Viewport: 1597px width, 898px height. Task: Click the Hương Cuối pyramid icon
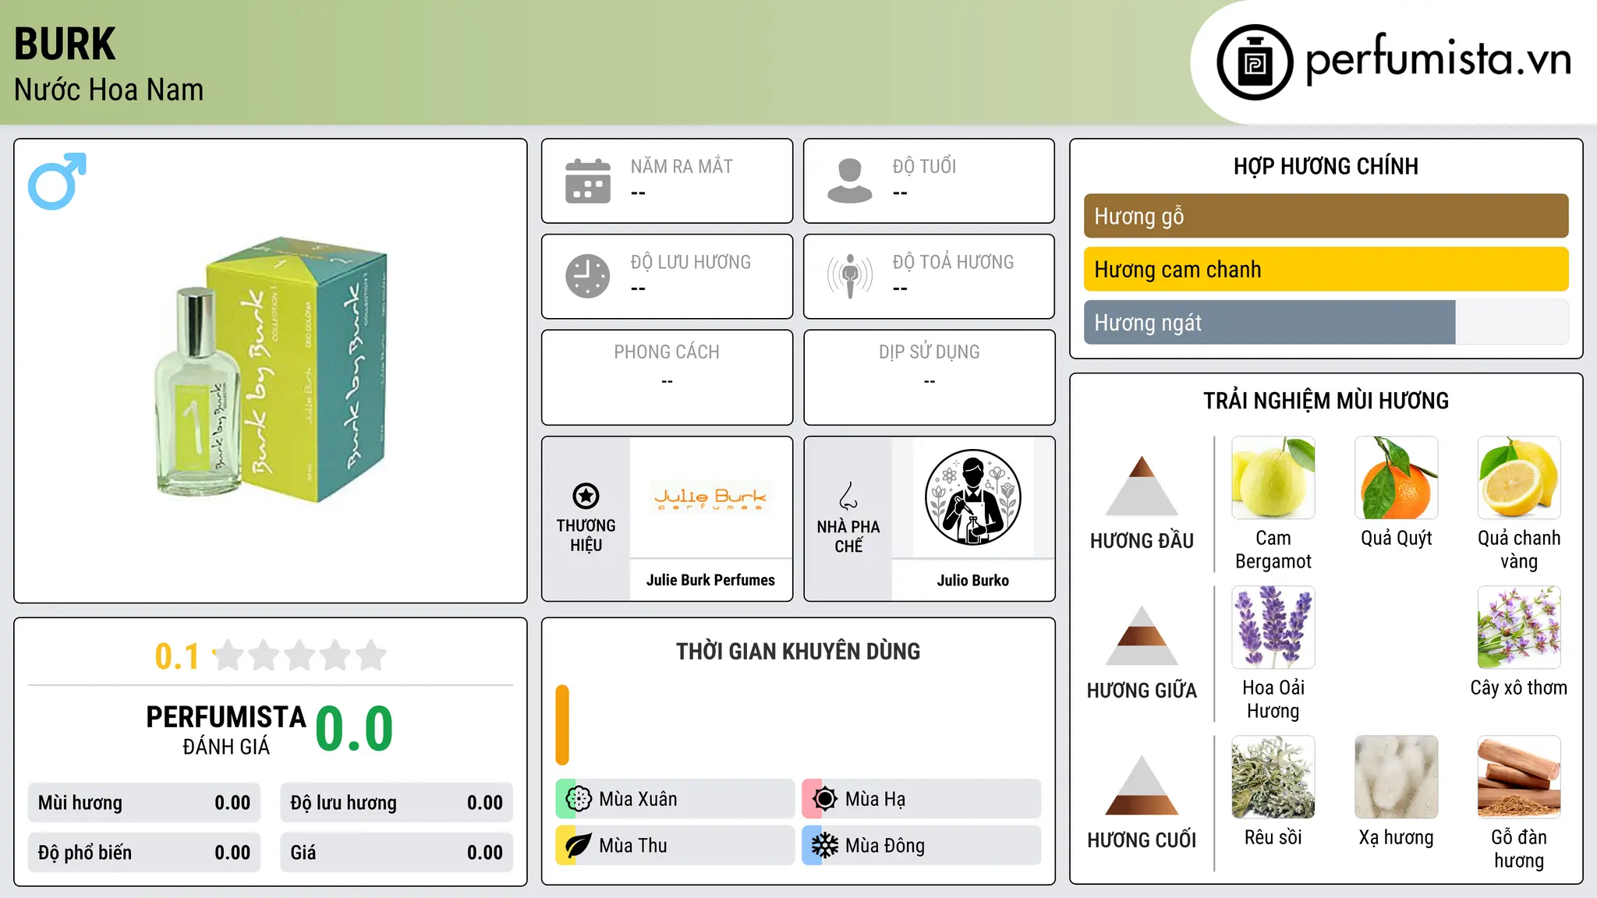(x=1142, y=784)
